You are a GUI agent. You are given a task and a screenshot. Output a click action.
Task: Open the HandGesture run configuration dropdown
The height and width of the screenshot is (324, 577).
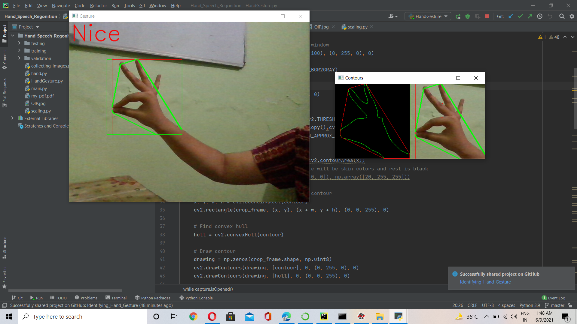click(x=428, y=16)
